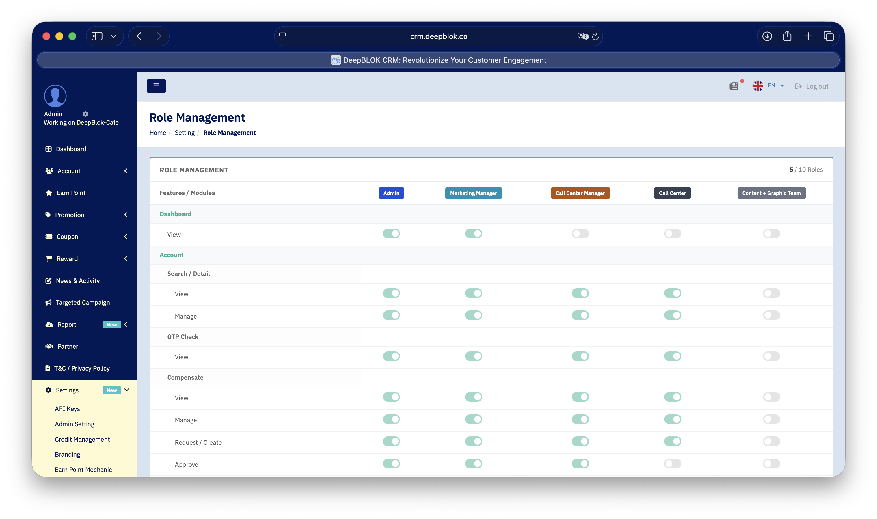Click the UK flag language icon
Image resolution: width=877 pixels, height=519 pixels.
coord(758,86)
